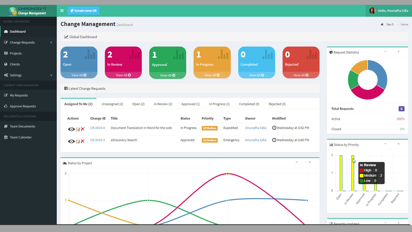The height and width of the screenshot is (232, 412).
Task: Click the home icon in breadcrumb
Action: click(382, 24)
